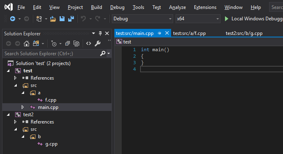Click the Visual Studio logo icon
The image size is (283, 154).
9,7
